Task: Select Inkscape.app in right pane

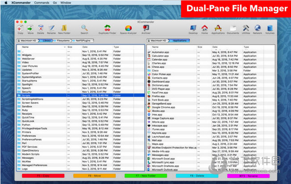Action: pyautogui.click(x=211, y=125)
